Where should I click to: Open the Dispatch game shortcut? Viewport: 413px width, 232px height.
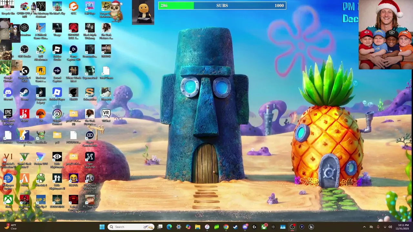[x=106, y=94]
